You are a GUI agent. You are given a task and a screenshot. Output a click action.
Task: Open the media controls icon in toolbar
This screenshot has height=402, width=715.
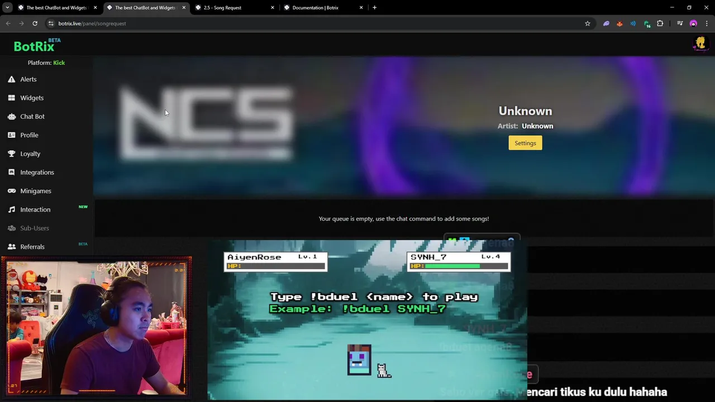tap(679, 23)
